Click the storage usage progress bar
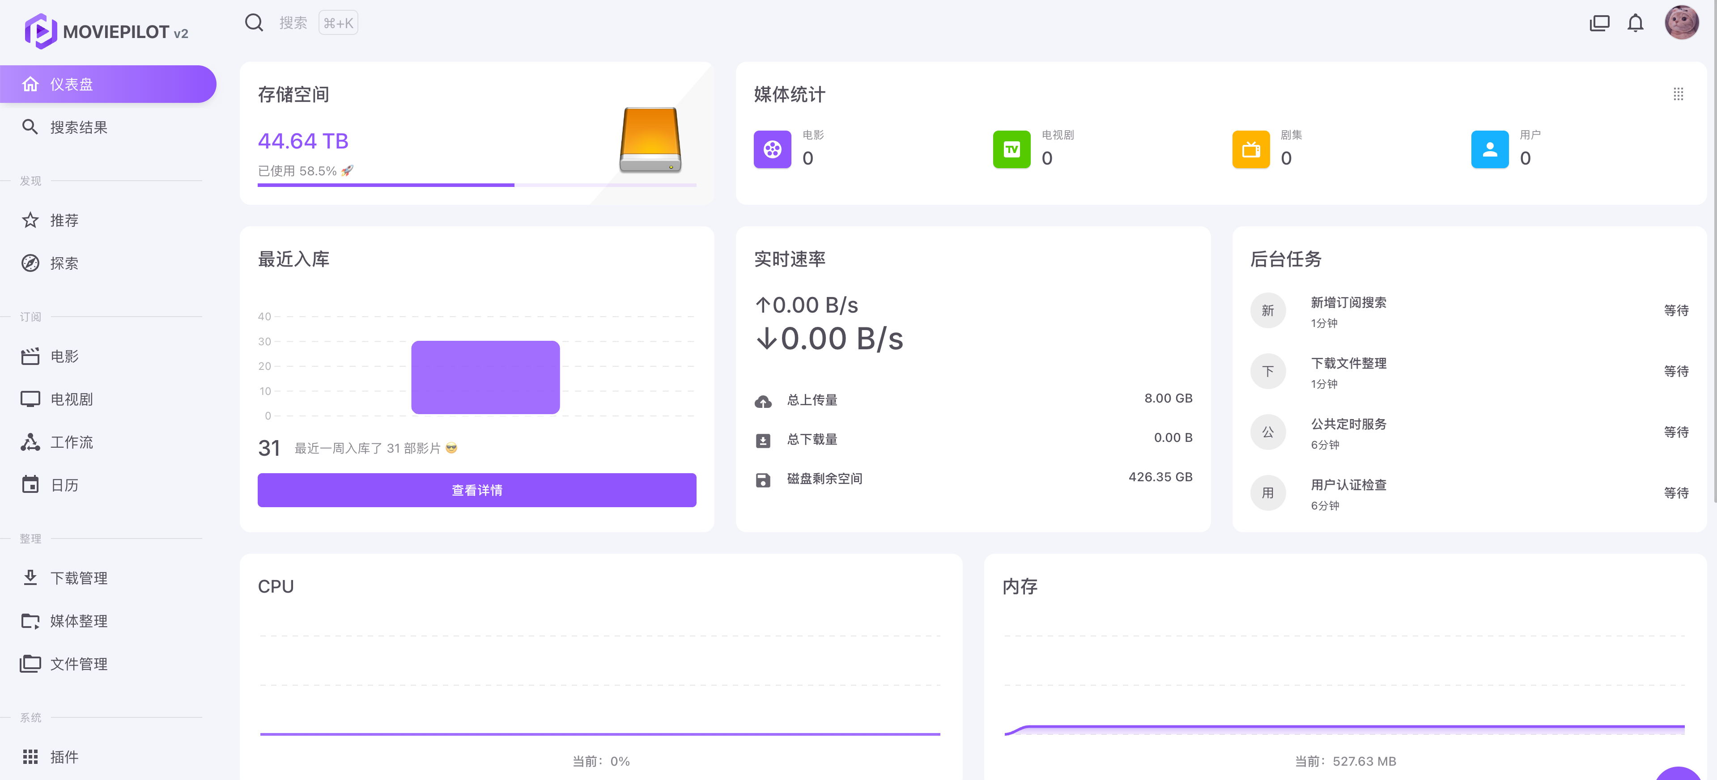 tap(476, 185)
